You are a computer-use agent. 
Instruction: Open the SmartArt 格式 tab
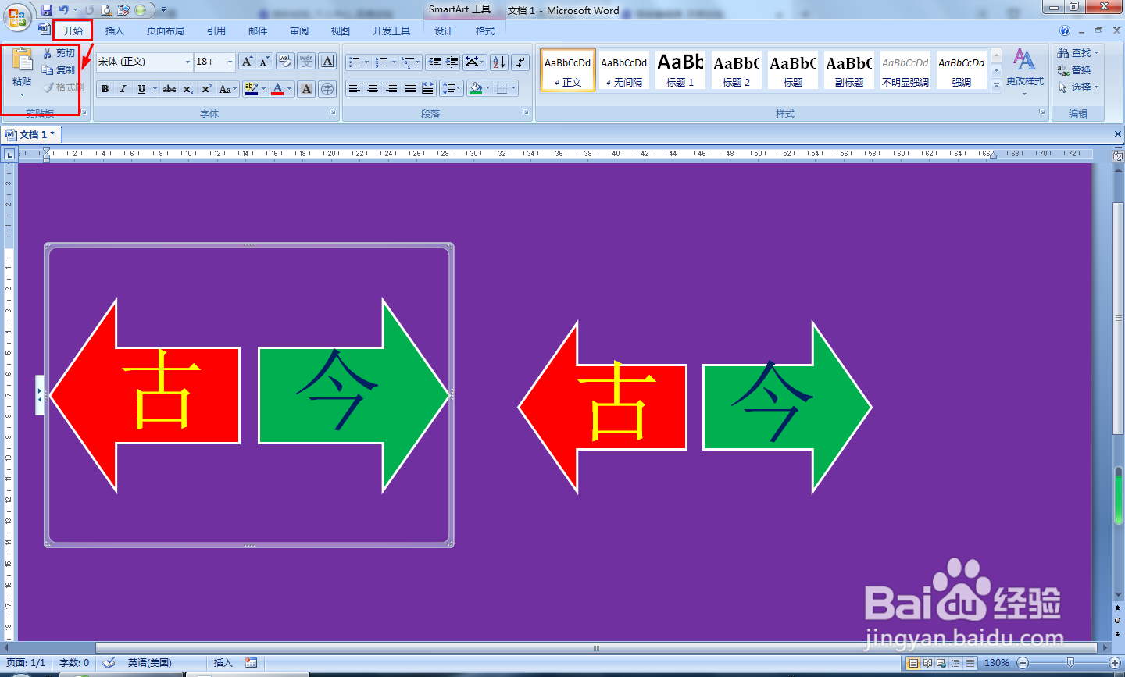click(485, 31)
